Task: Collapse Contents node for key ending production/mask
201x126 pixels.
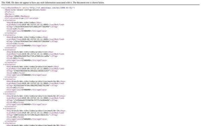Action: click(x=4, y=65)
